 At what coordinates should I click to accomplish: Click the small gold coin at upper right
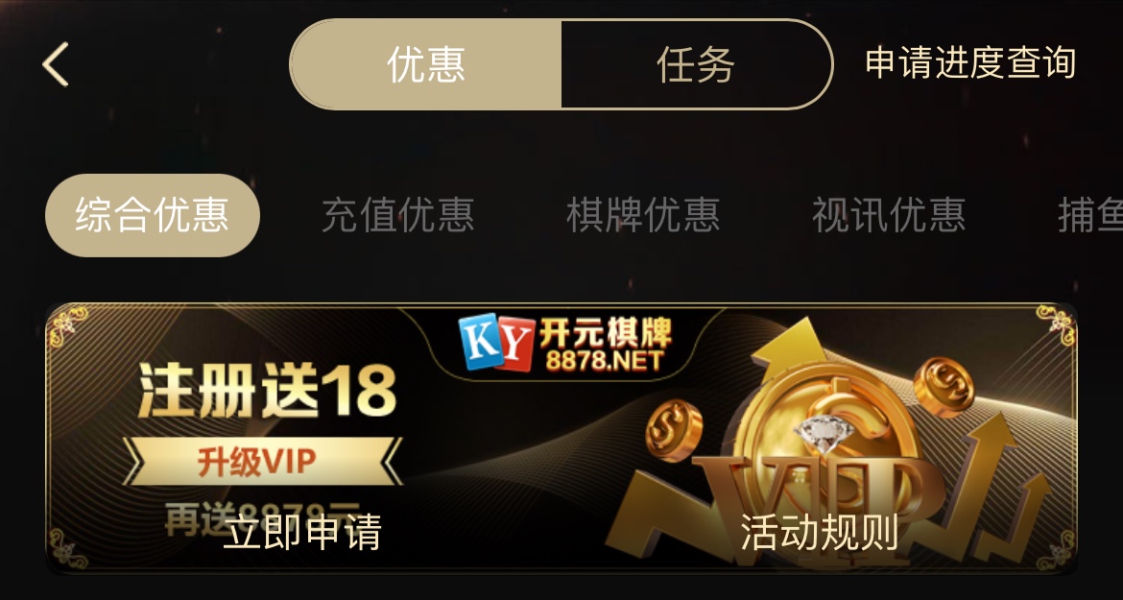coord(944,387)
